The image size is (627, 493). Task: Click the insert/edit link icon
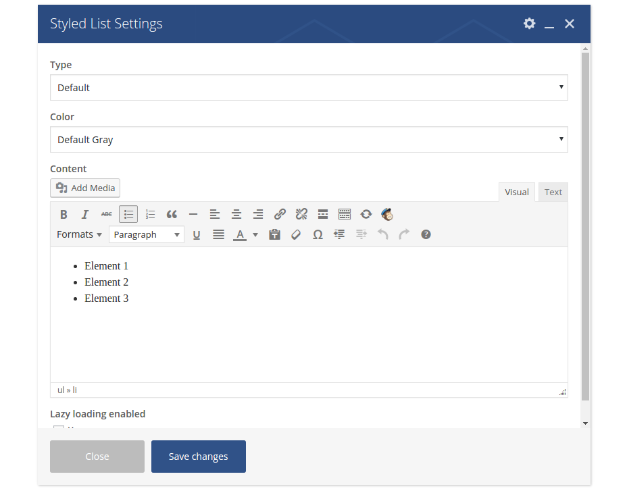coord(280,215)
